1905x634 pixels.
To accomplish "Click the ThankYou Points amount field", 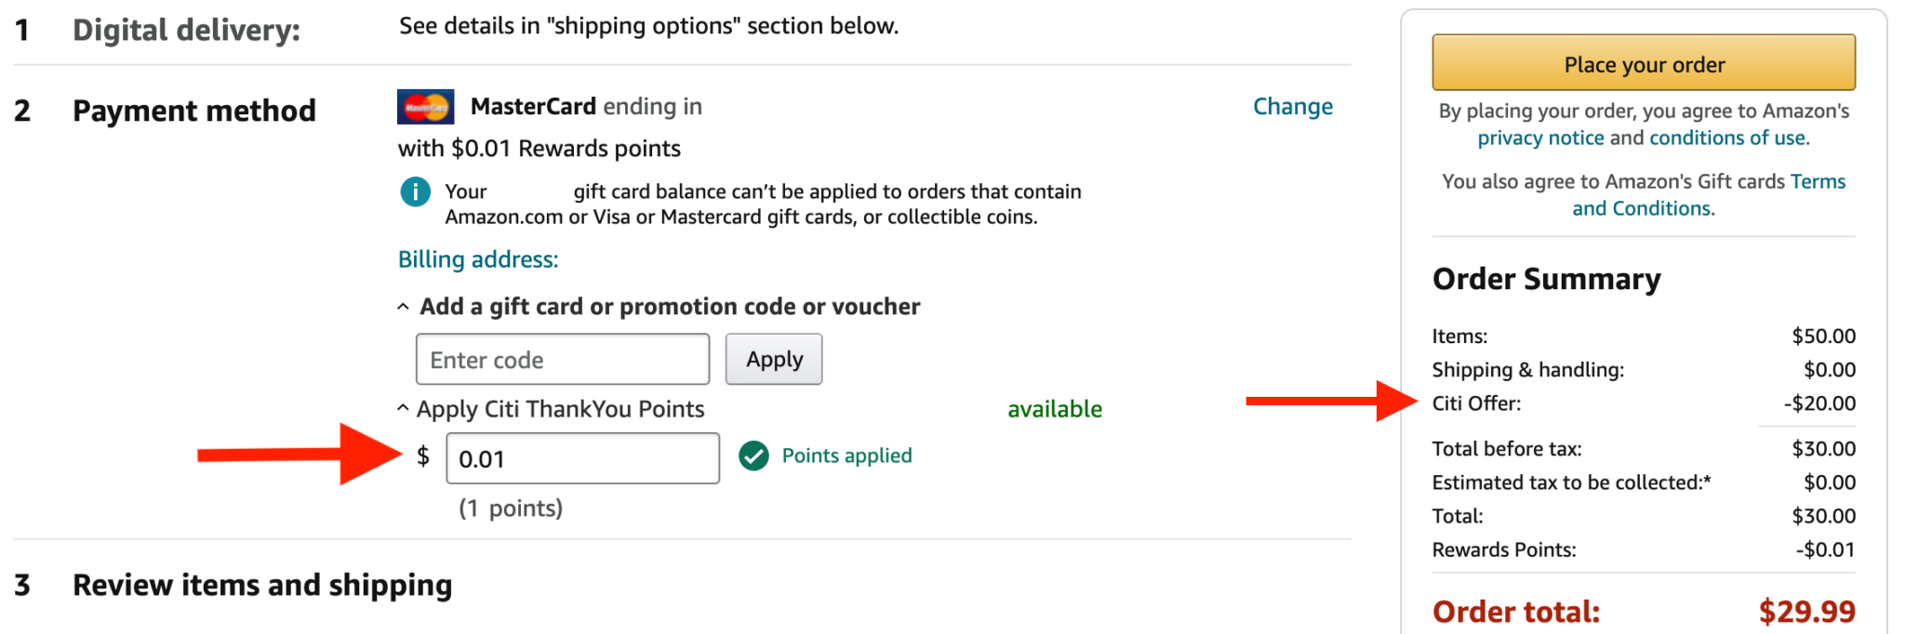I will point(582,457).
